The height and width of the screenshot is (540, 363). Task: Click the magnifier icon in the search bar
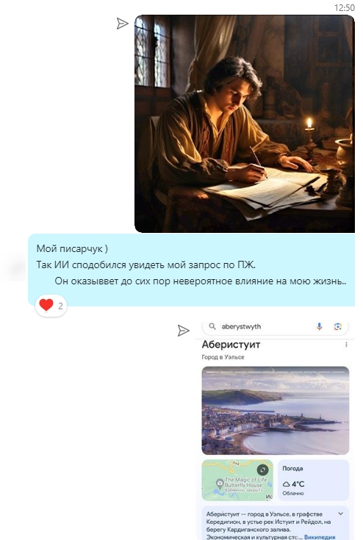[x=212, y=326]
